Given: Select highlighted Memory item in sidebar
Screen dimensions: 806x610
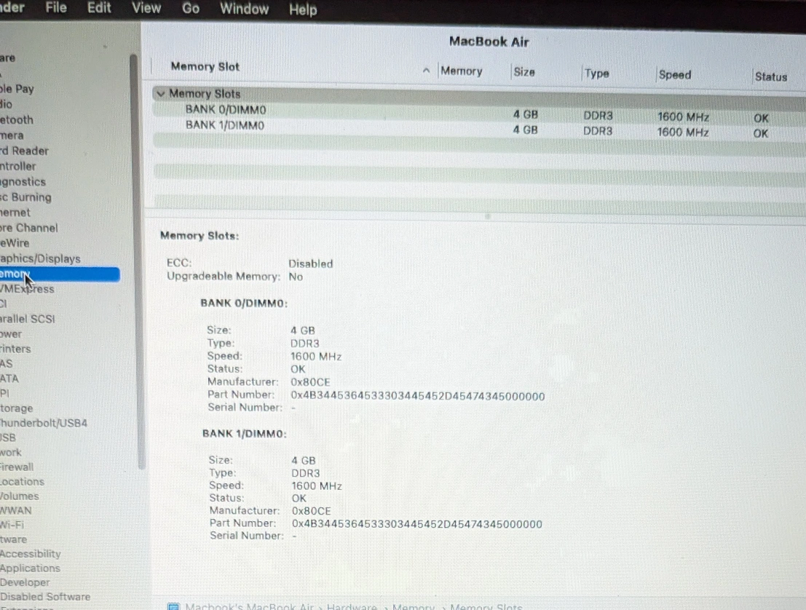Looking at the screenshot, I should coord(60,274).
